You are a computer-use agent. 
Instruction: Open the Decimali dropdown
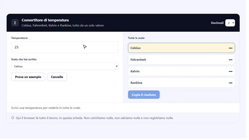point(230,23)
